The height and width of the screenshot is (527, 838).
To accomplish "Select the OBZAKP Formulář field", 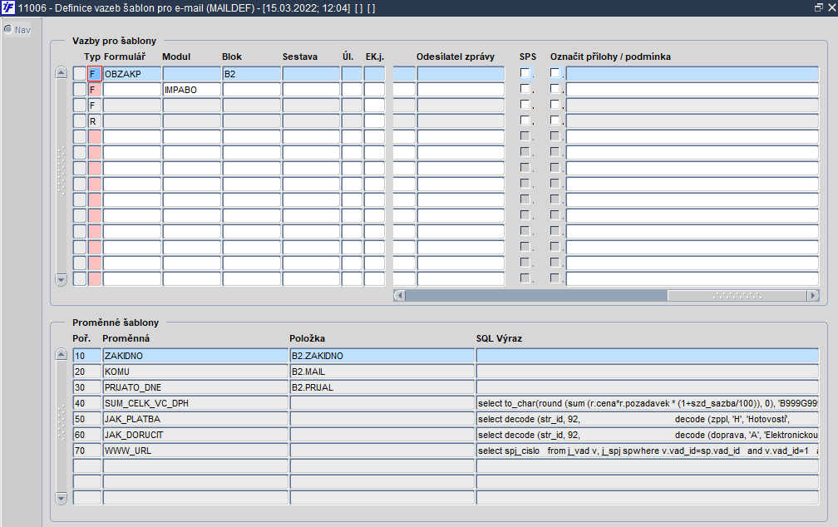I will tap(131, 73).
